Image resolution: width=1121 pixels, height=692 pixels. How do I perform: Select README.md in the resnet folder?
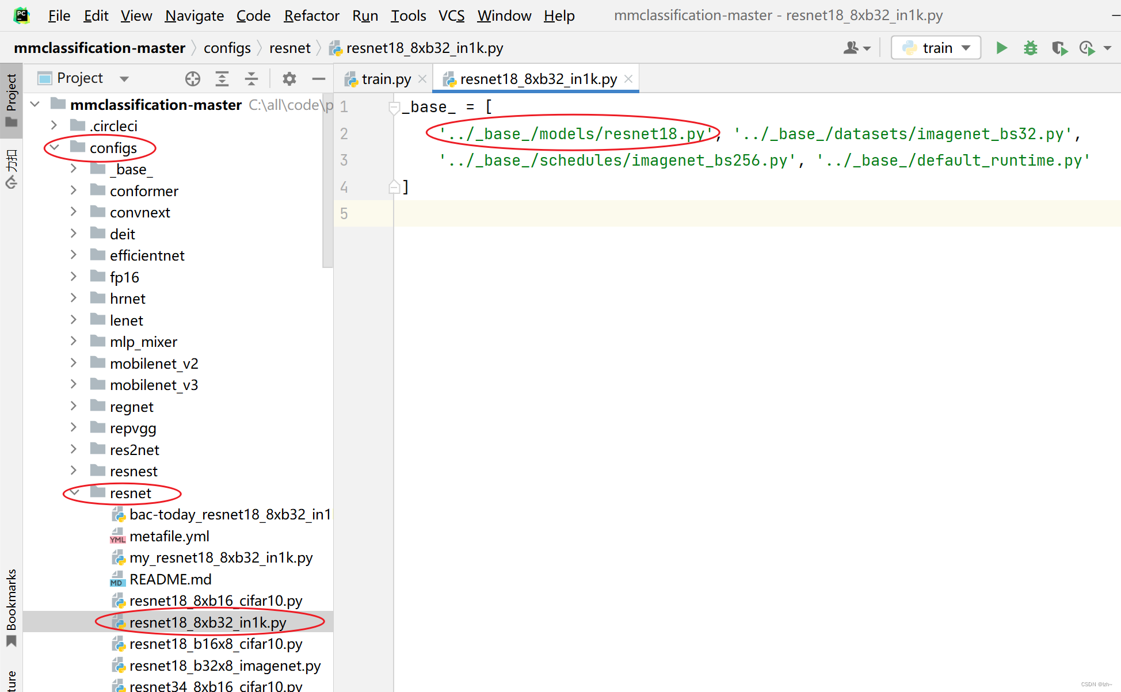coord(170,579)
